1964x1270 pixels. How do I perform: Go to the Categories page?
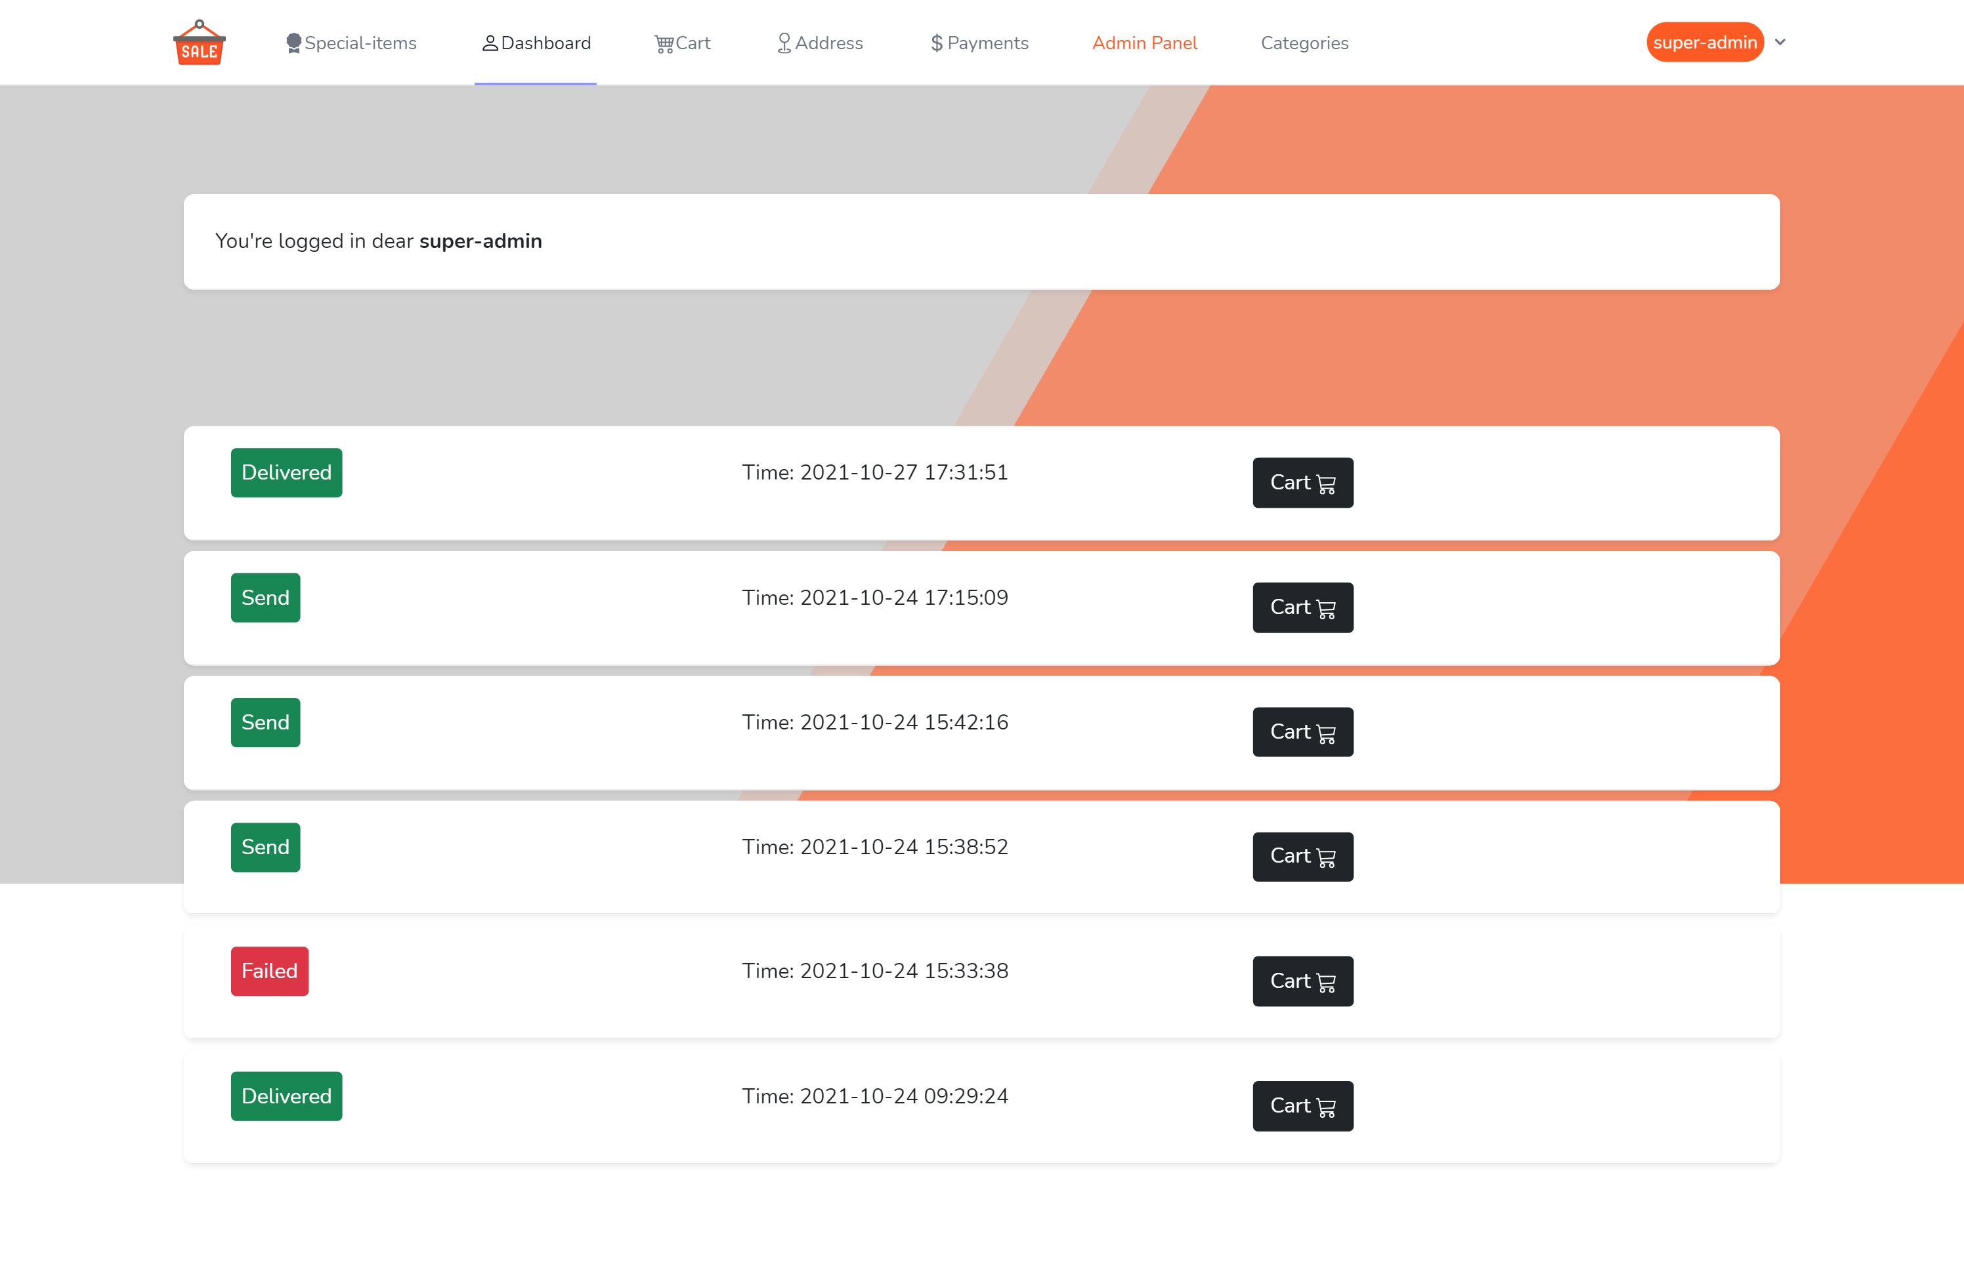pyautogui.click(x=1304, y=43)
